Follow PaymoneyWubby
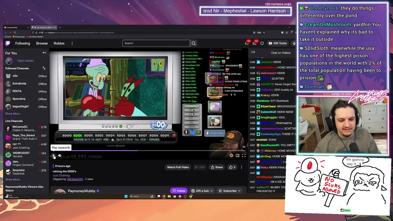Viewport: 393px width, 221px height. tap(179, 191)
